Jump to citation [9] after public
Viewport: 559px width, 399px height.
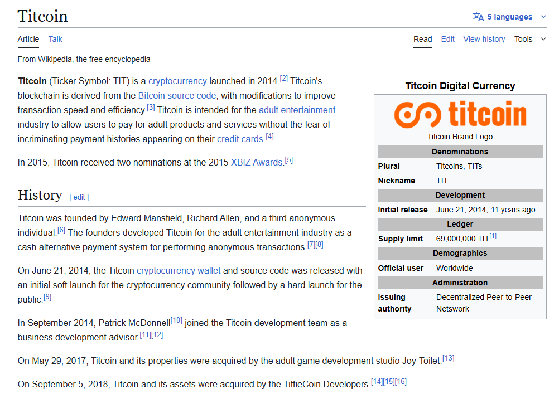click(47, 297)
